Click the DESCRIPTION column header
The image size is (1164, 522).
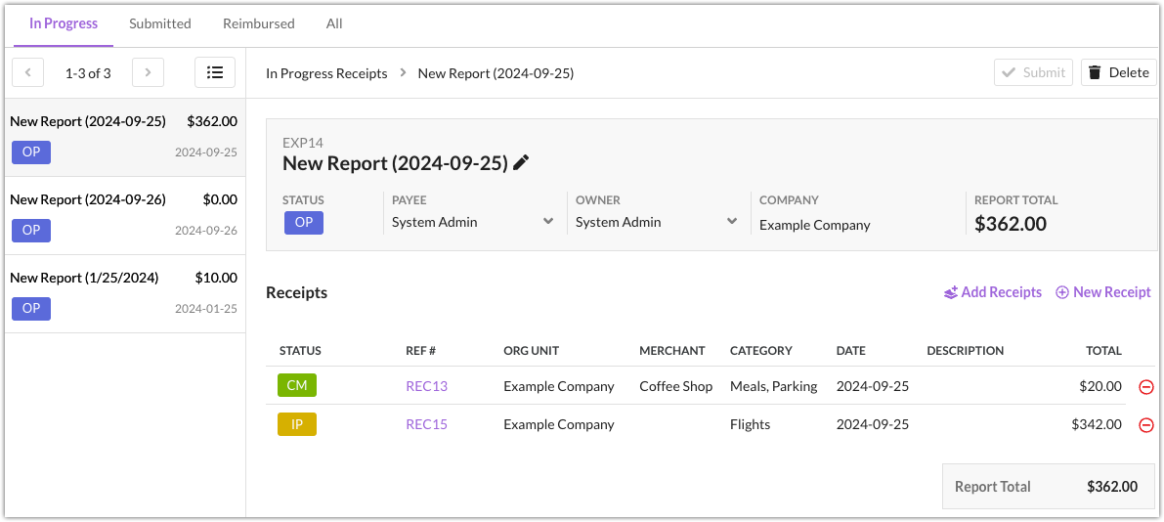point(965,351)
